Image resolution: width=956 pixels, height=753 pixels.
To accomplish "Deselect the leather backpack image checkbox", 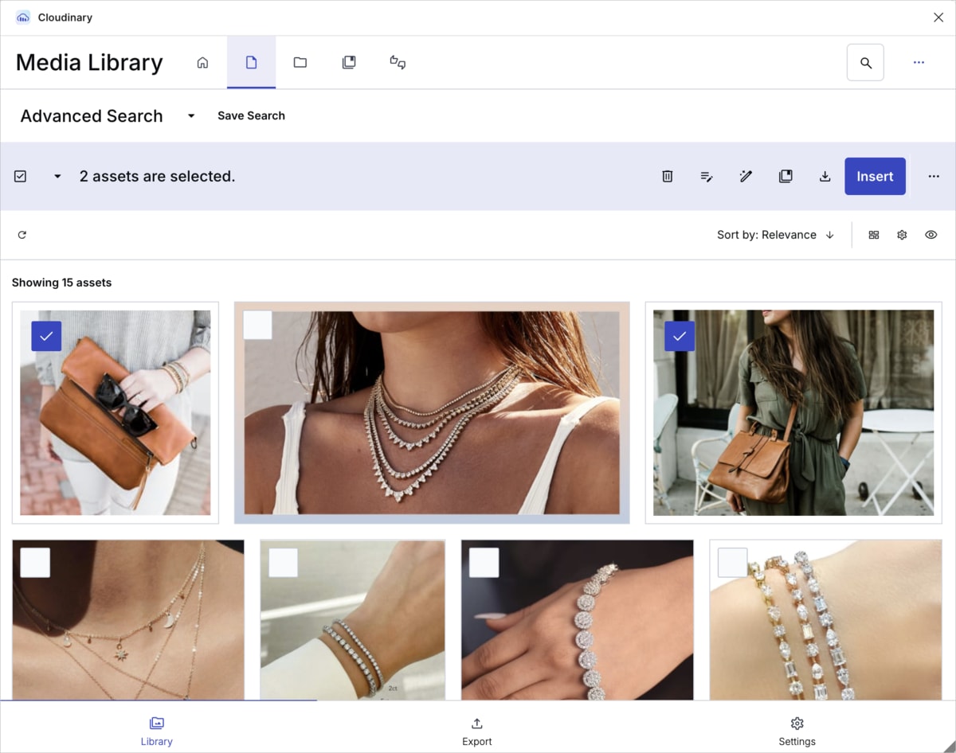I will [680, 336].
